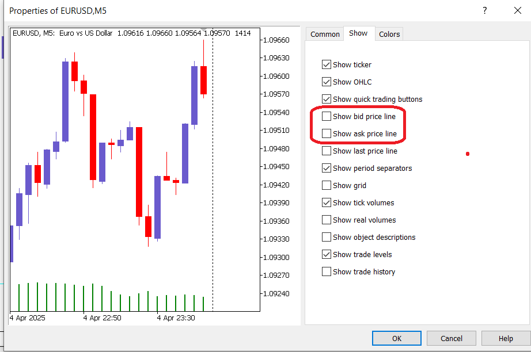
Task: Turn off Show period separators
Action: [x=327, y=168]
